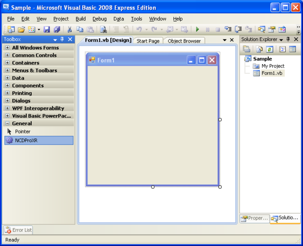303x246 pixels.
Task: Click the Copy toolbar icon
Action: pos(80,29)
